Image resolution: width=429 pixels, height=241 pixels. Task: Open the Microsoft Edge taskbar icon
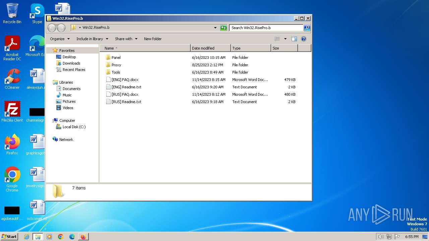[x=72, y=237]
